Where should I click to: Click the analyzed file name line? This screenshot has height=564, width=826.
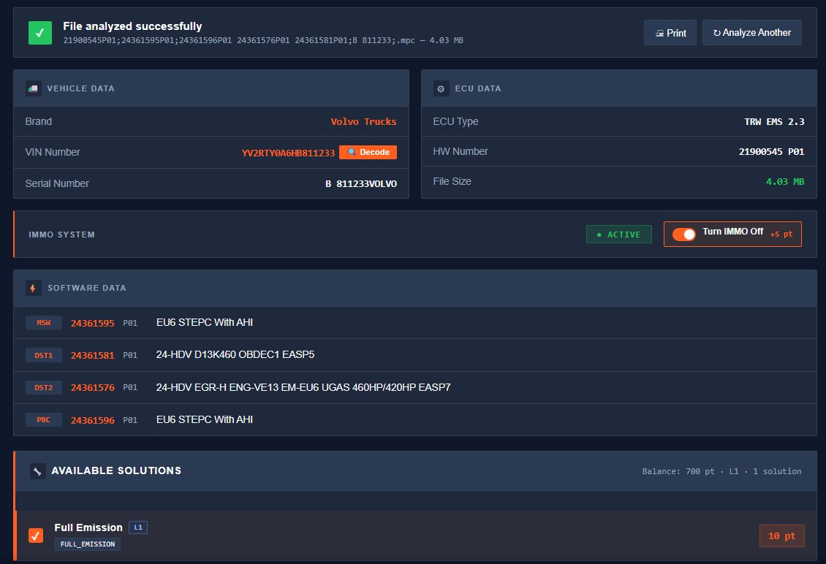(263, 41)
